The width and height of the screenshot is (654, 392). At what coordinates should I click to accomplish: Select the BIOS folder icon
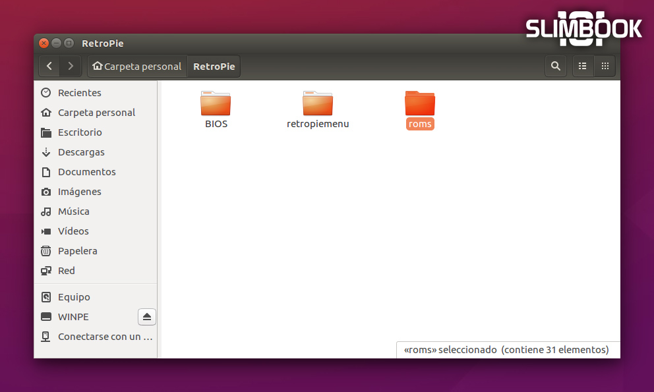point(216,104)
